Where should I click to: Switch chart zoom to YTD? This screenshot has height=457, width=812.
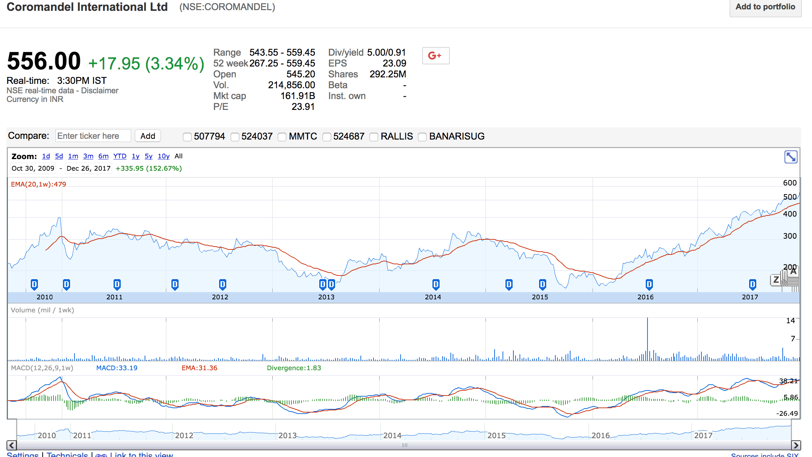(120, 156)
